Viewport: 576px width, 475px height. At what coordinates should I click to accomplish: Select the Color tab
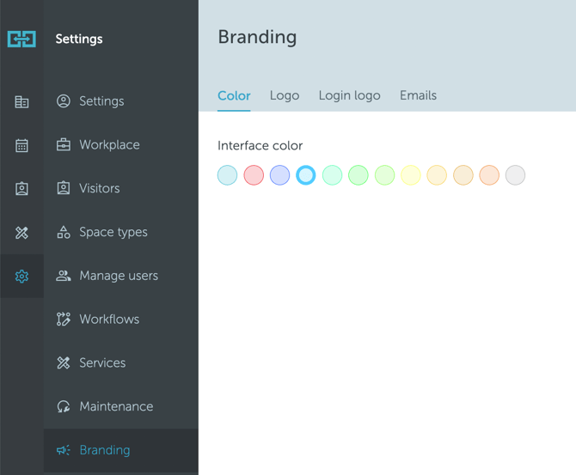pos(234,95)
